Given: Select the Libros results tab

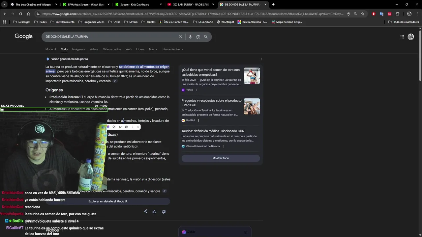Looking at the screenshot, I should click(x=140, y=49).
